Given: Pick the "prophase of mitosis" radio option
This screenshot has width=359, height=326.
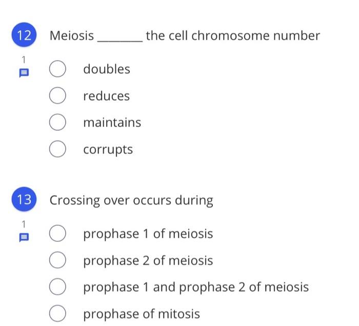Looking at the screenshot, I should [x=57, y=313].
